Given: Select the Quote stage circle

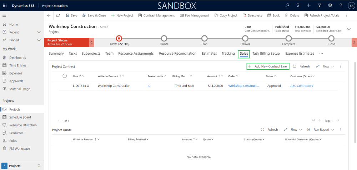Looking at the screenshot, I should 164,38.
